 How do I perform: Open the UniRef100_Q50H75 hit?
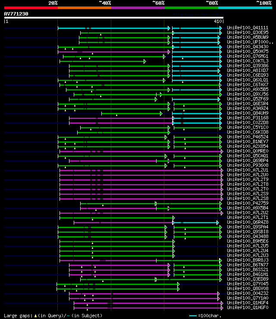pyautogui.click(x=248, y=51)
